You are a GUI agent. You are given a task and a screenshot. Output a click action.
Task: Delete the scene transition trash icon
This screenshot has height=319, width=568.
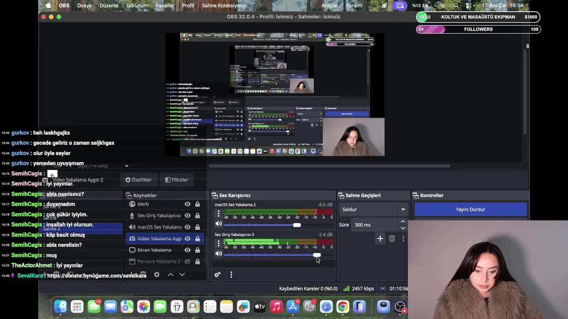[392, 239]
